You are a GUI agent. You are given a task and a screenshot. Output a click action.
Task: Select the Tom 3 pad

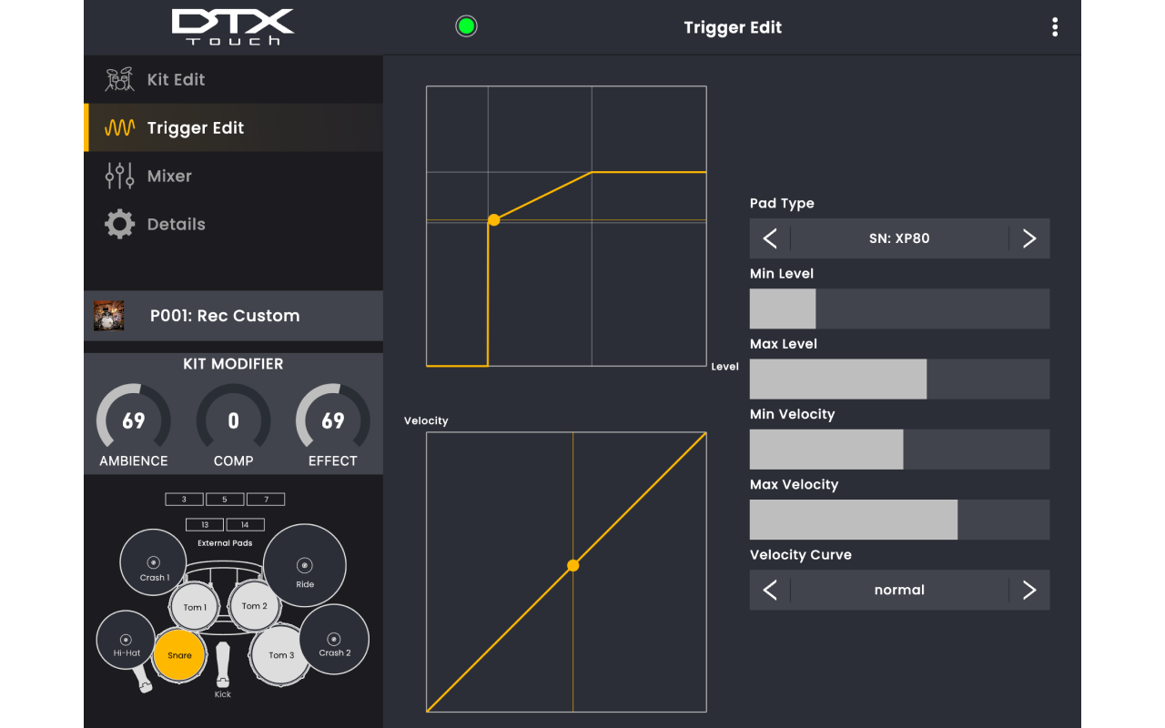click(281, 654)
